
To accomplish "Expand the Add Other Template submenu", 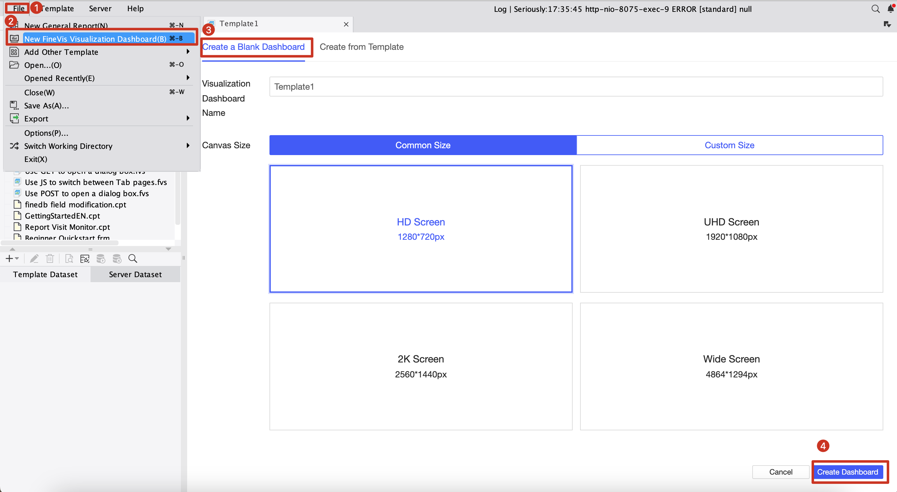I will [x=188, y=51].
